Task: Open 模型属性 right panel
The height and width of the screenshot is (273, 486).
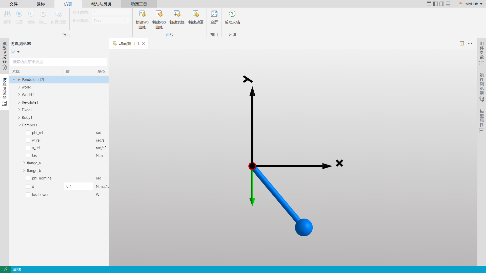Action: pyautogui.click(x=481, y=121)
